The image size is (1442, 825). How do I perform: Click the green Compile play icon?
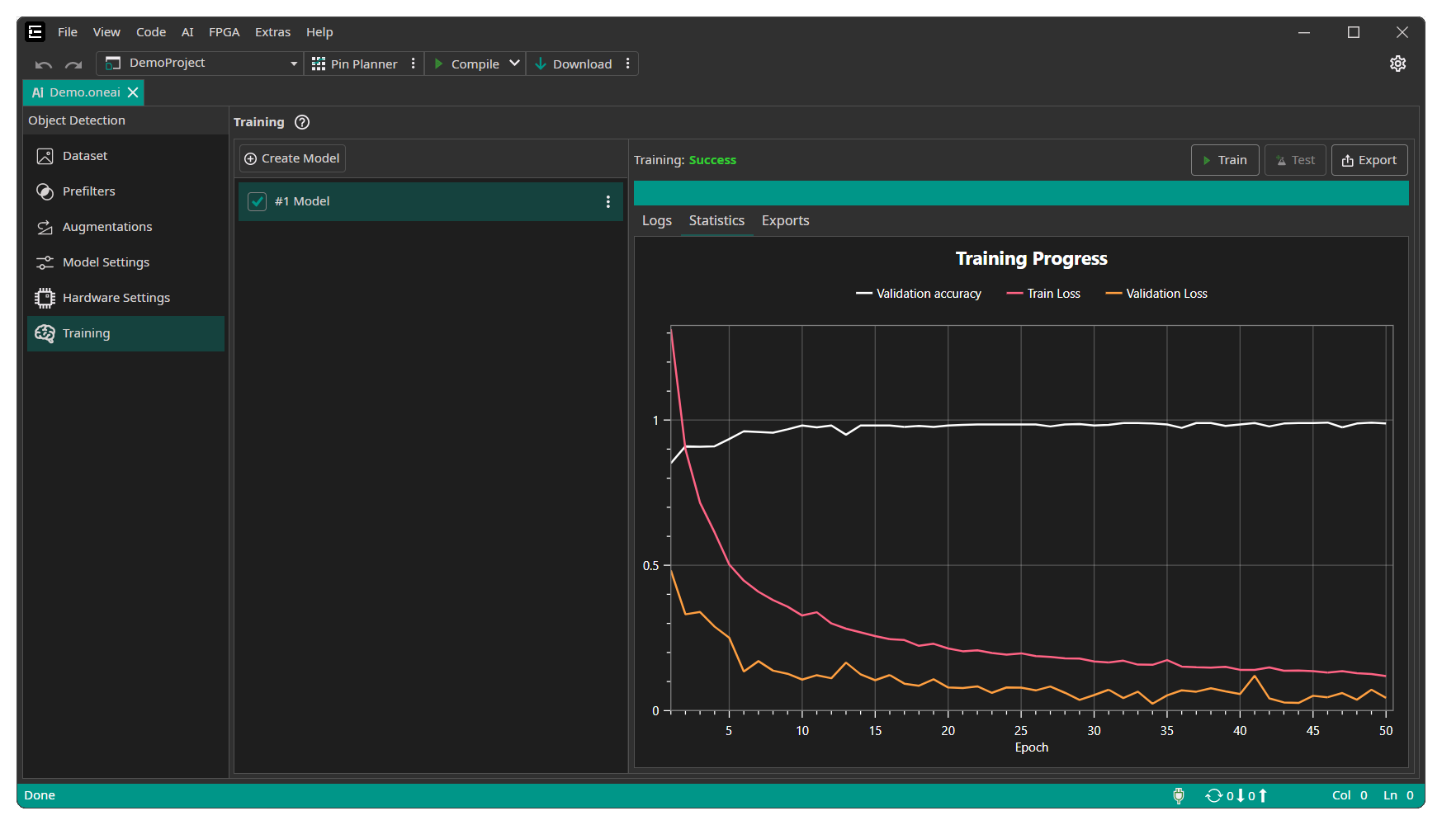pyautogui.click(x=439, y=64)
